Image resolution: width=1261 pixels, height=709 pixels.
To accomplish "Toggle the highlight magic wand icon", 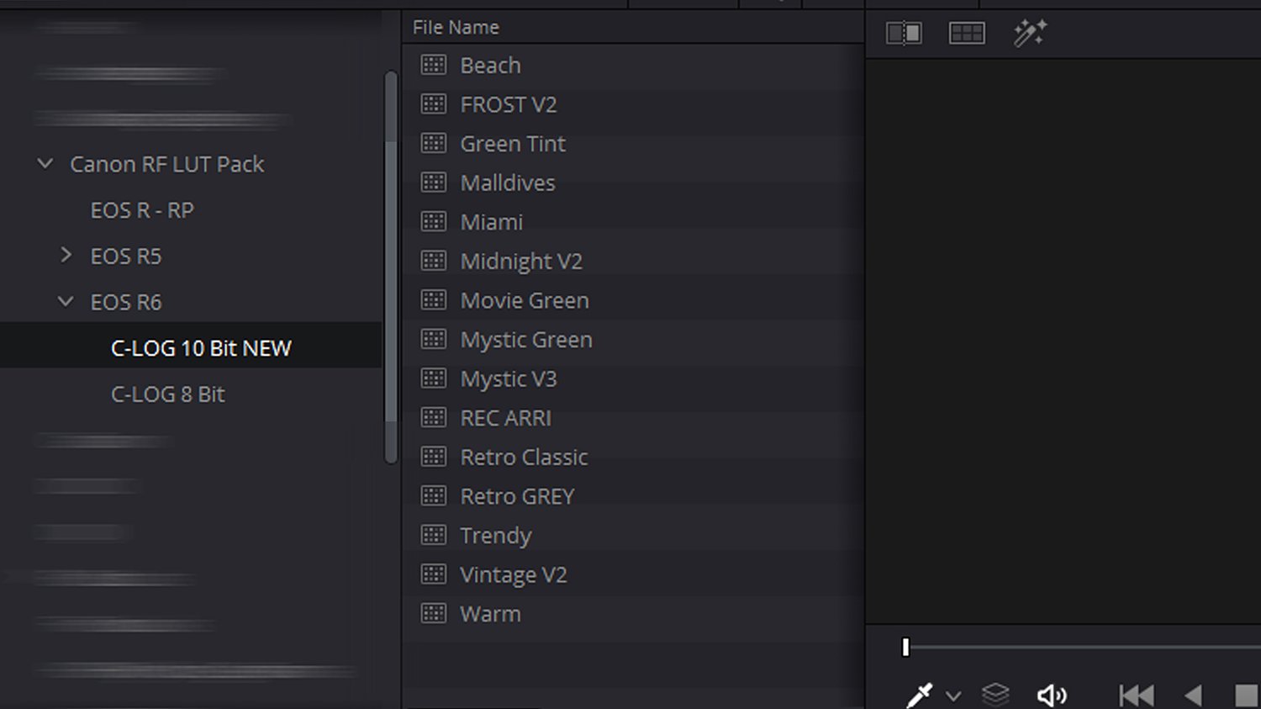I will (1030, 34).
